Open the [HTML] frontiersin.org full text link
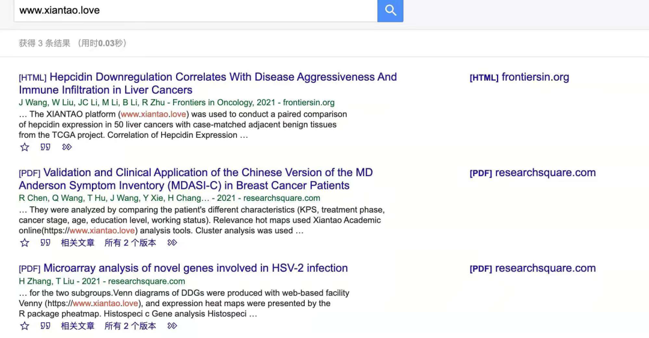 [519, 77]
